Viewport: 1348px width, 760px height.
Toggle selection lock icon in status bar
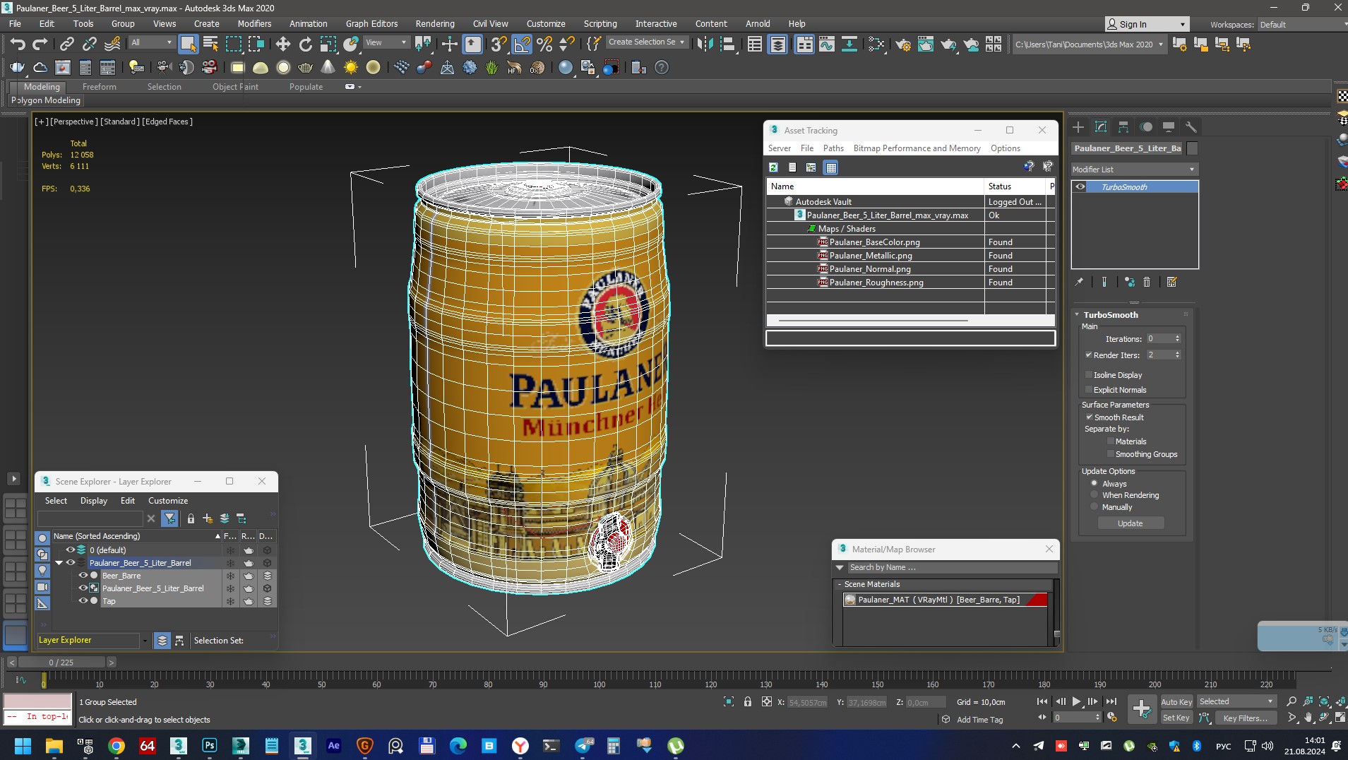pyautogui.click(x=748, y=701)
